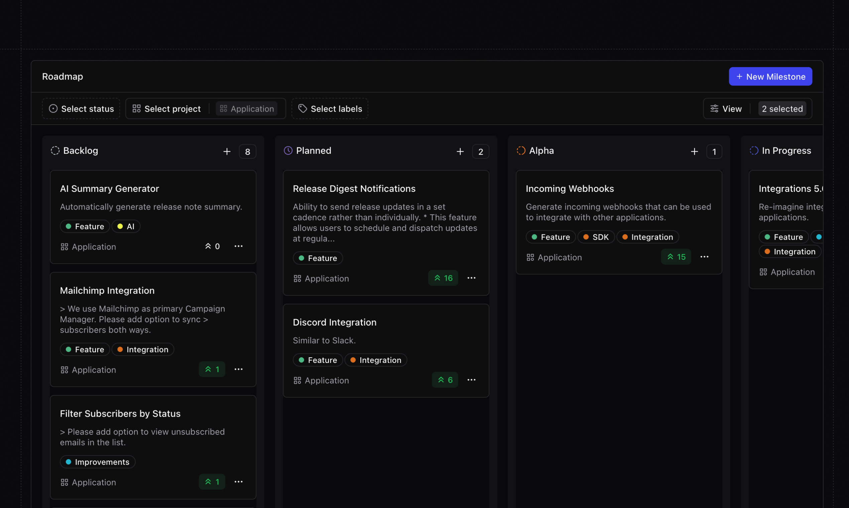Toggle upvote on Discord Integration card
Screen dimensions: 849x508
point(445,380)
